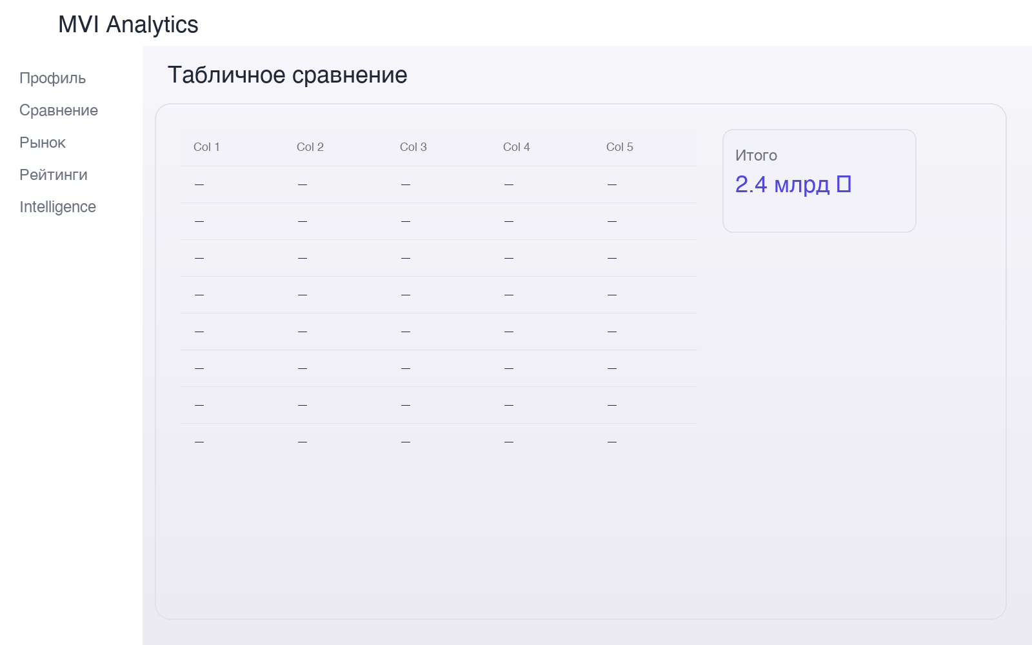Click the Табличное сравнение heading
Screen dimensions: 1032x645
point(288,75)
